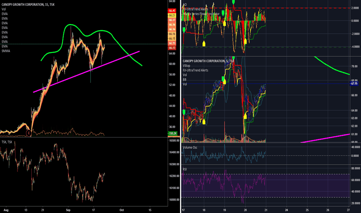Click the red 66.13 price label

coord(172,48)
